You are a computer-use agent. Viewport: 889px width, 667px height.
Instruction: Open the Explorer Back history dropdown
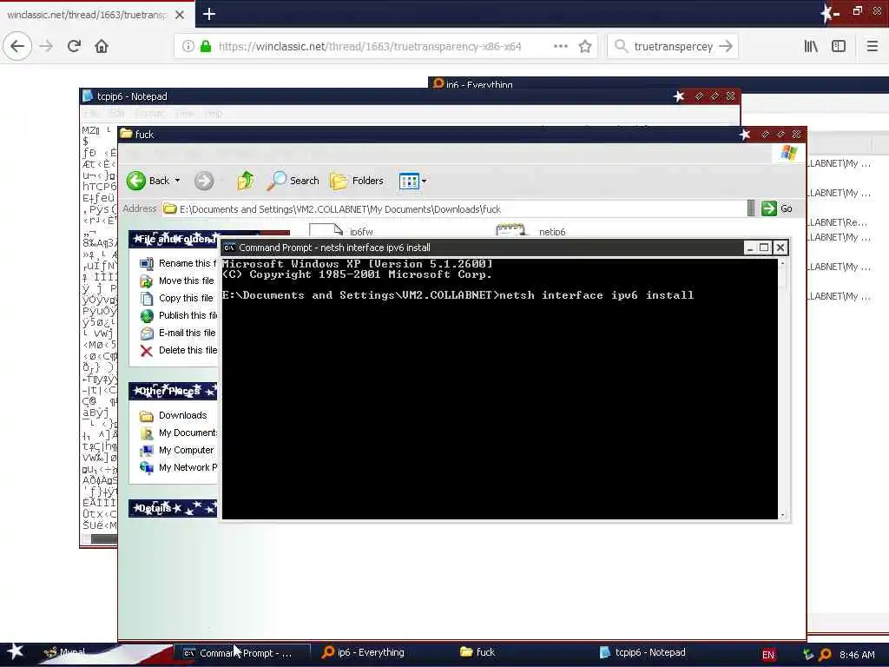[x=177, y=181]
